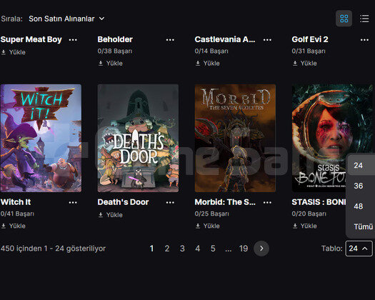Viewport: 375px width, 300px height.
Task: Click Yükle under STASIS: BONE
Action: click(x=305, y=226)
